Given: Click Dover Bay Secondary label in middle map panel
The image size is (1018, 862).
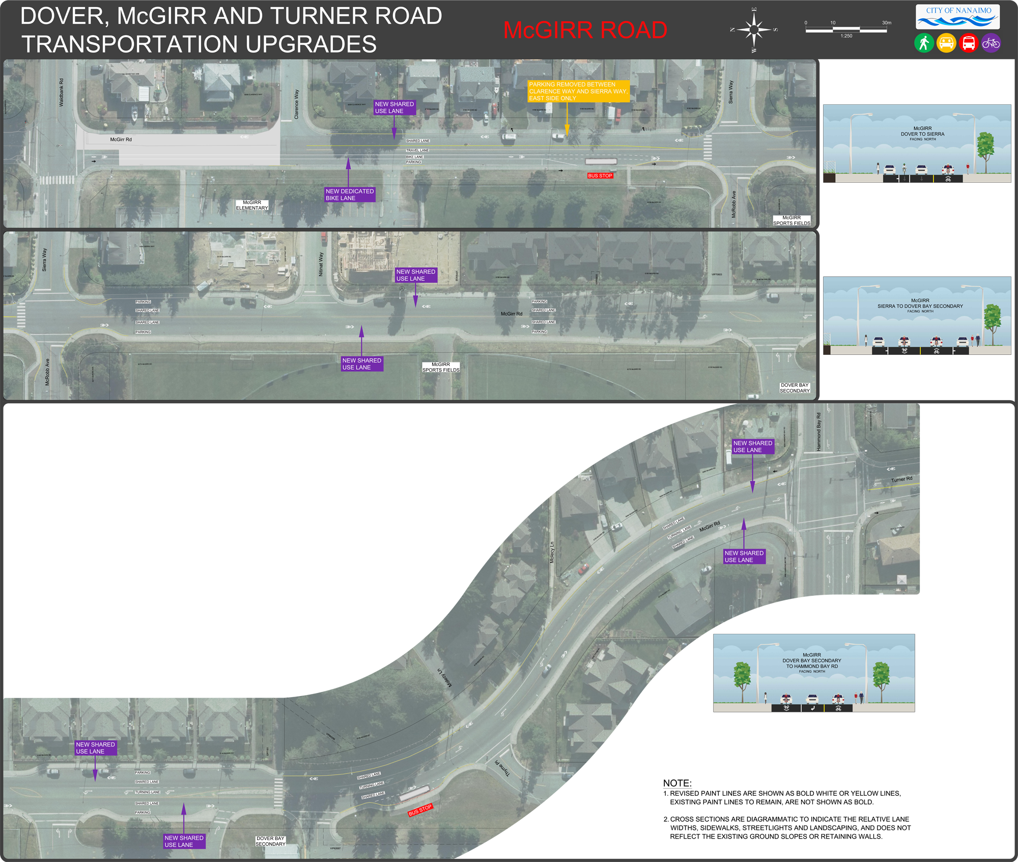Looking at the screenshot, I should [x=795, y=388].
